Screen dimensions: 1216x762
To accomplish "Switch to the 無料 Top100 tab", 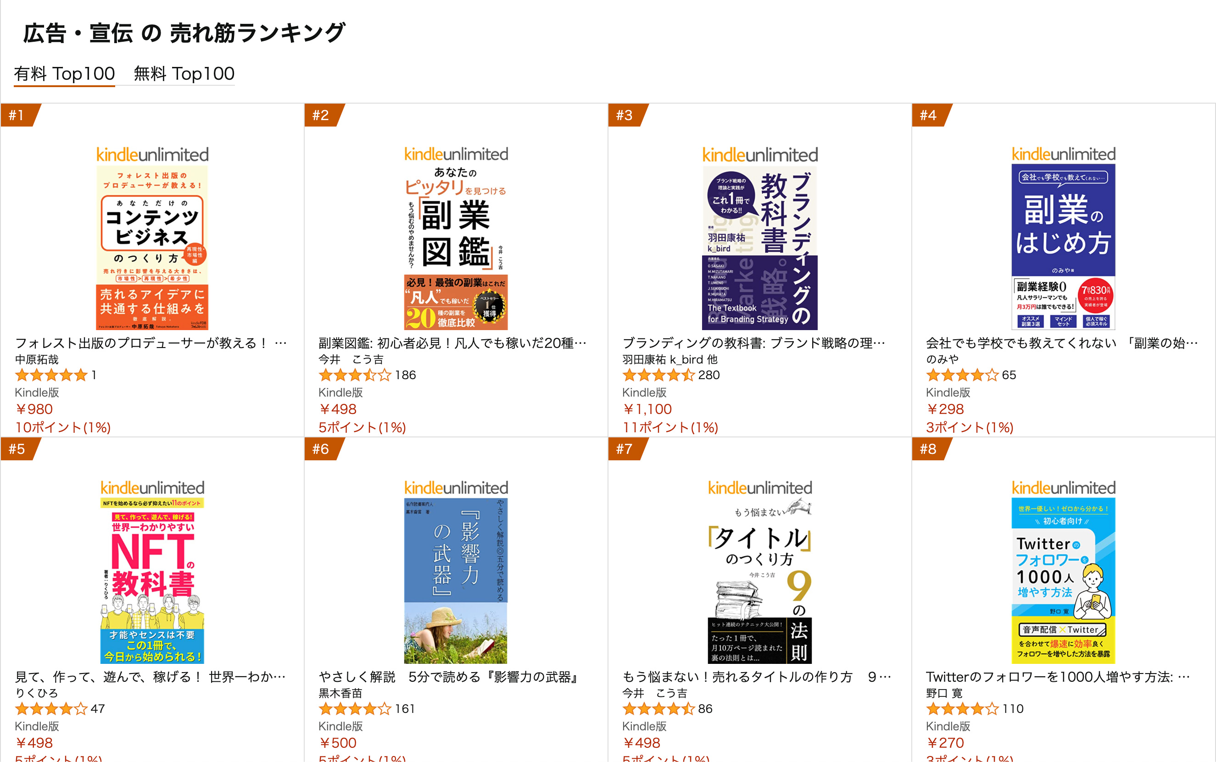I will click(x=184, y=73).
